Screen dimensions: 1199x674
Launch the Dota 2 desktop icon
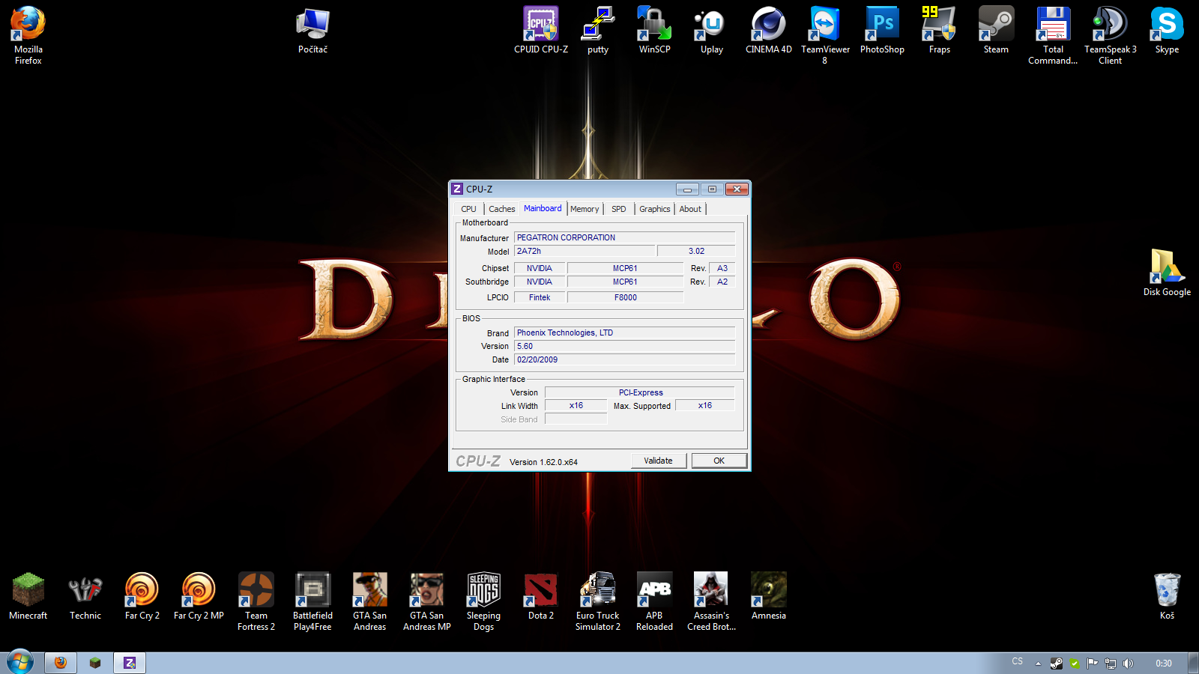pyautogui.click(x=540, y=592)
